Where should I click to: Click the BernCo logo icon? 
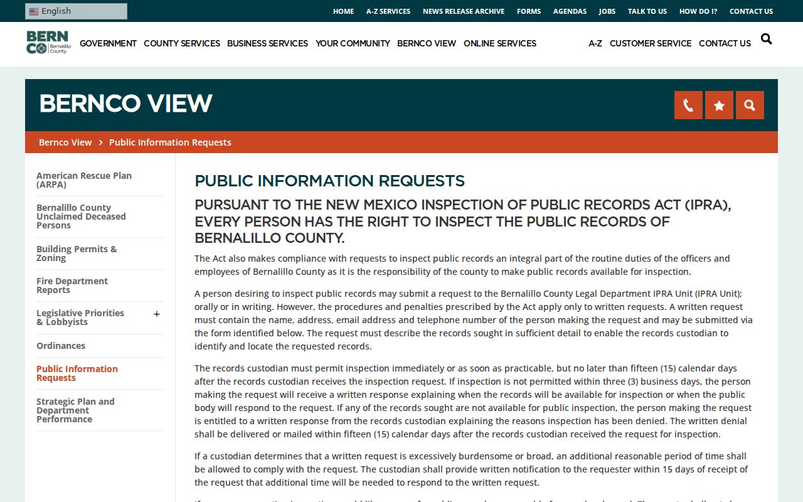click(48, 43)
